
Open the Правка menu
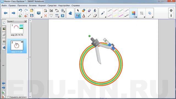12,5
